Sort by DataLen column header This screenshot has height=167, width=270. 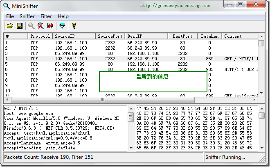pyautogui.click(x=209, y=36)
